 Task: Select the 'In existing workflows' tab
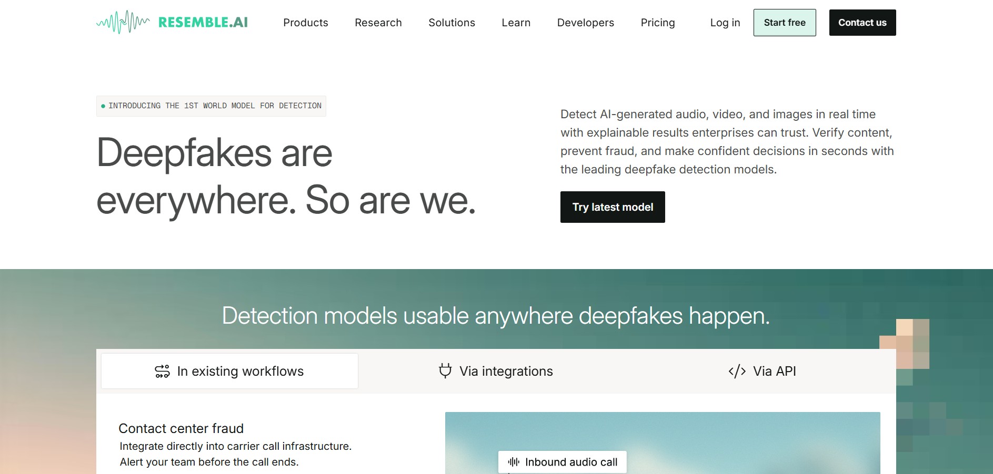pos(229,371)
